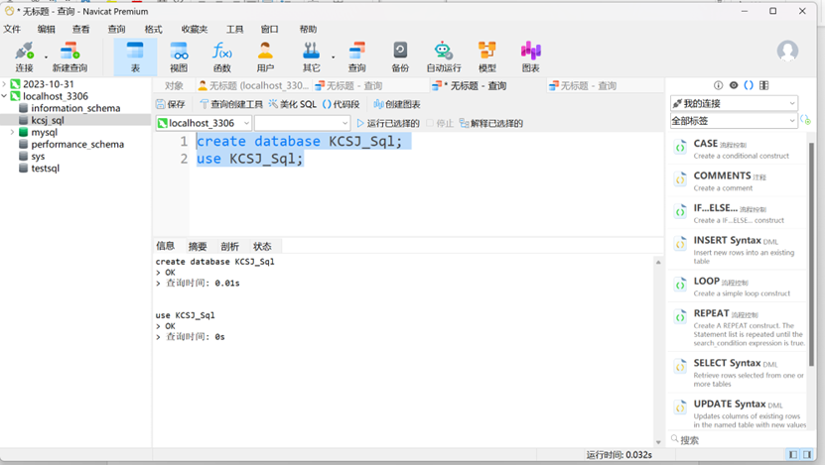Collapse the localhost_3306 connection node

click(5, 96)
